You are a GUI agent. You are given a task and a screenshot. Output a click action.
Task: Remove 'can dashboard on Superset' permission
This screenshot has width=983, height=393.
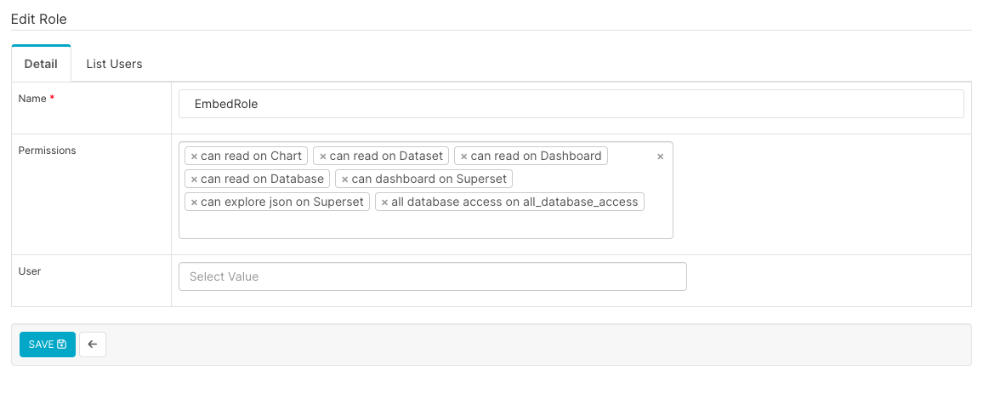tap(344, 179)
